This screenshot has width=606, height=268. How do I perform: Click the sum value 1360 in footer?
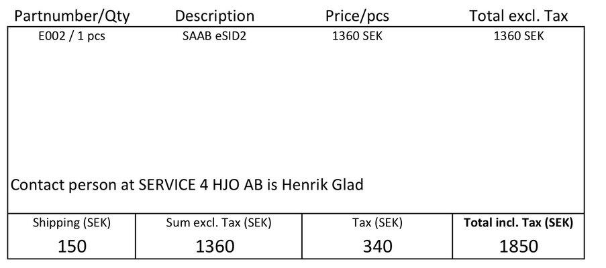tap(215, 247)
